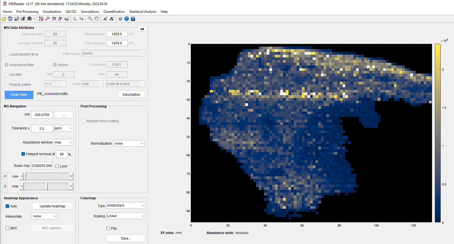Click the camera with colored flash icon
Viewport: 454px width, 244px height.
point(23,19)
